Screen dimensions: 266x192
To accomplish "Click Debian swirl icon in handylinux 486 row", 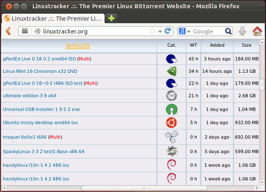I will [171, 165].
